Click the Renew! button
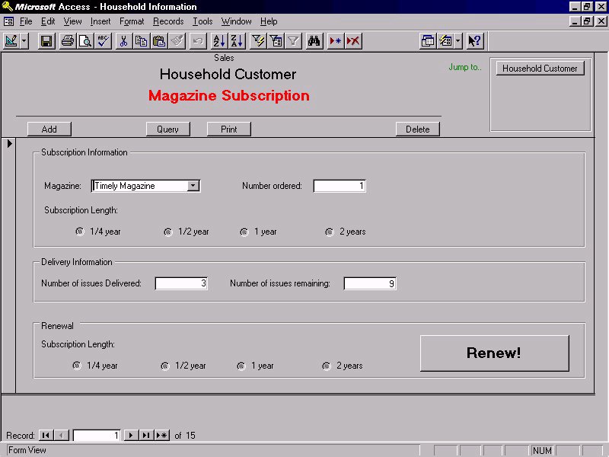Screen dimensions: 609x457 pos(494,353)
